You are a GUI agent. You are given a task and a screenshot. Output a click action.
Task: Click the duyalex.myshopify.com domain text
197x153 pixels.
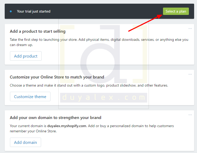(67, 126)
